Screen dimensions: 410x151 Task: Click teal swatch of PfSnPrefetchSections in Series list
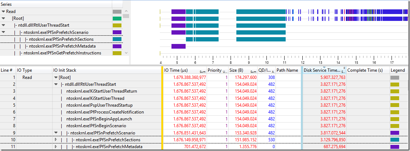coord(117,39)
